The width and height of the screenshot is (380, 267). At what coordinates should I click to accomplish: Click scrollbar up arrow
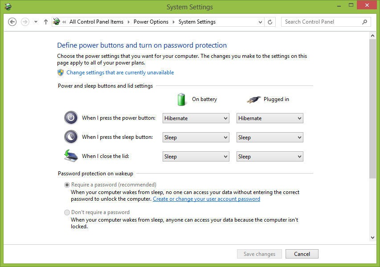[373, 36]
